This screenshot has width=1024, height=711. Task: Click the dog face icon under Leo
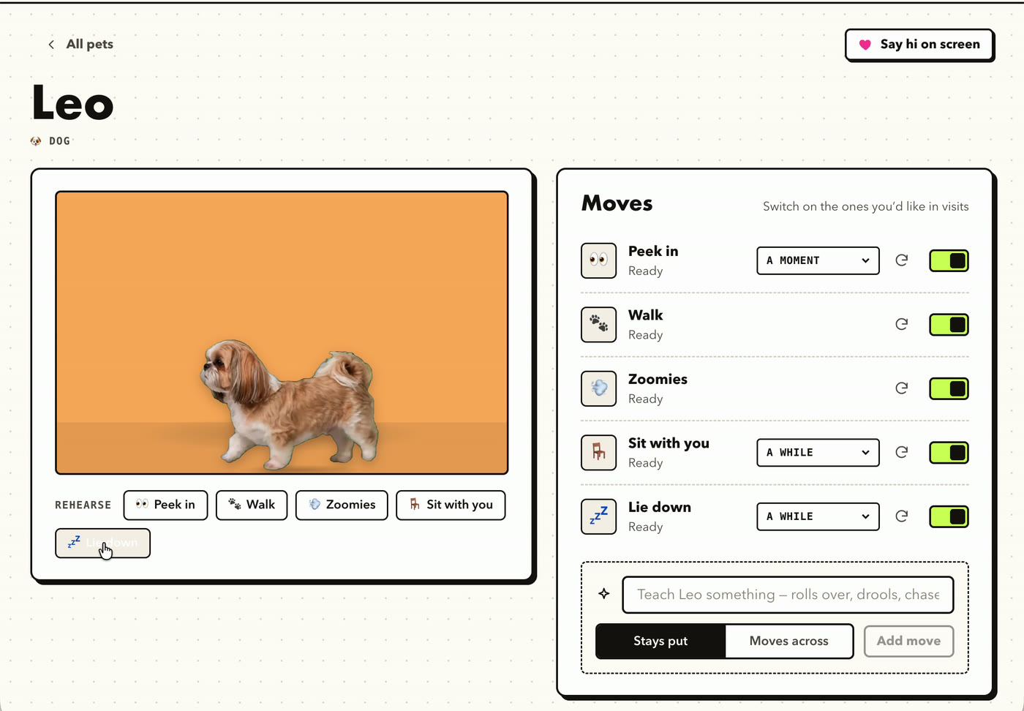coord(36,141)
